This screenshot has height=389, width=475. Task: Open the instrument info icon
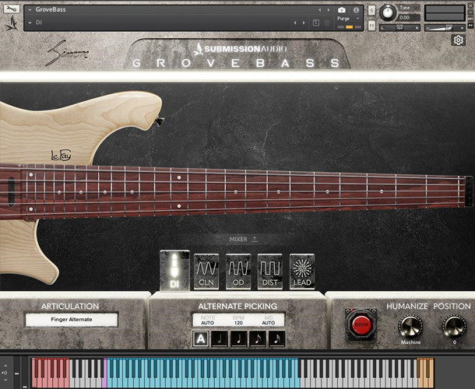click(x=357, y=10)
